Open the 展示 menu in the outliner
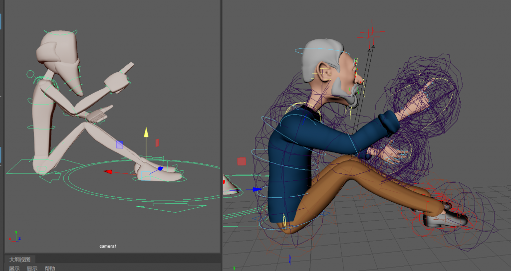The image size is (511, 271). pos(14,269)
